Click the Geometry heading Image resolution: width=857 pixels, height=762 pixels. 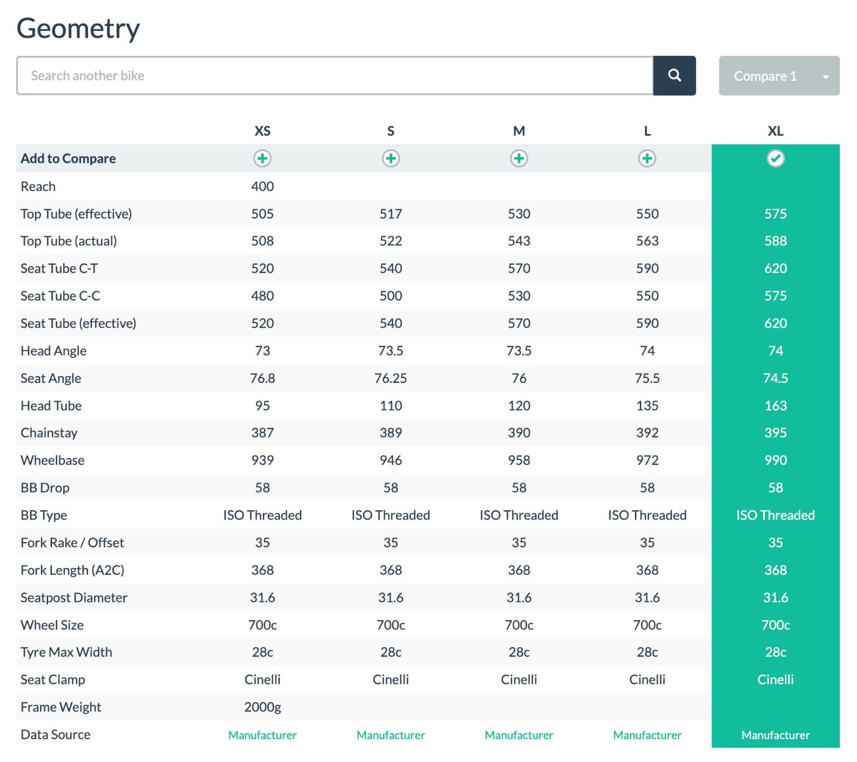point(78,28)
